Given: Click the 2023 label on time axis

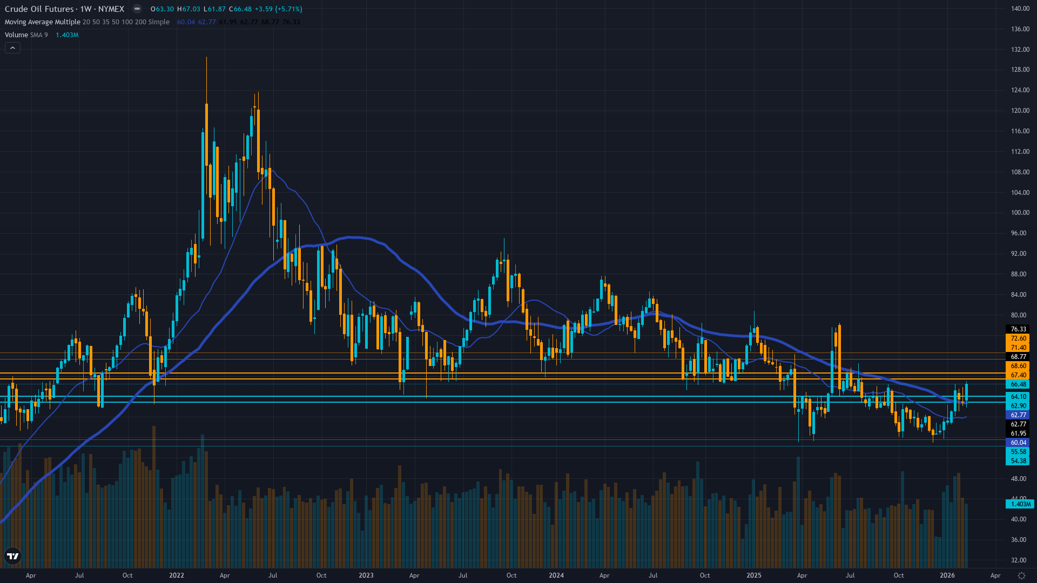Looking at the screenshot, I should click(x=366, y=575).
